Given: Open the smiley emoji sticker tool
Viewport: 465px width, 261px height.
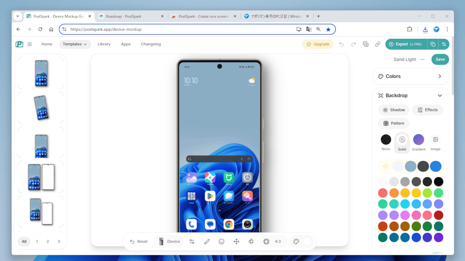Looking at the screenshot, I should (222, 241).
